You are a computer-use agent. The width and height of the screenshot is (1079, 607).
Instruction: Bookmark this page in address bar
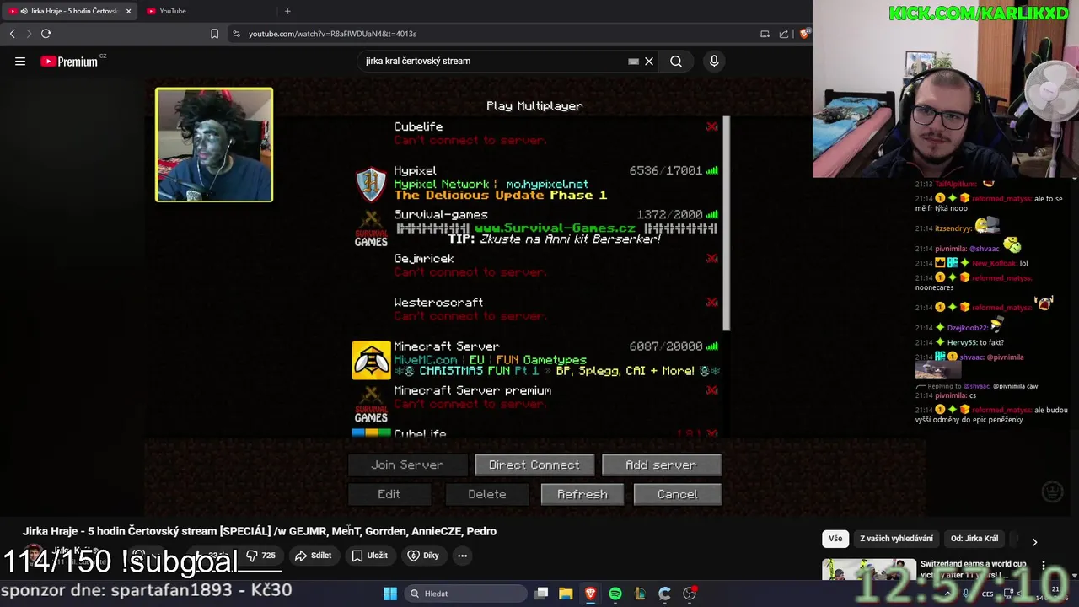214,34
